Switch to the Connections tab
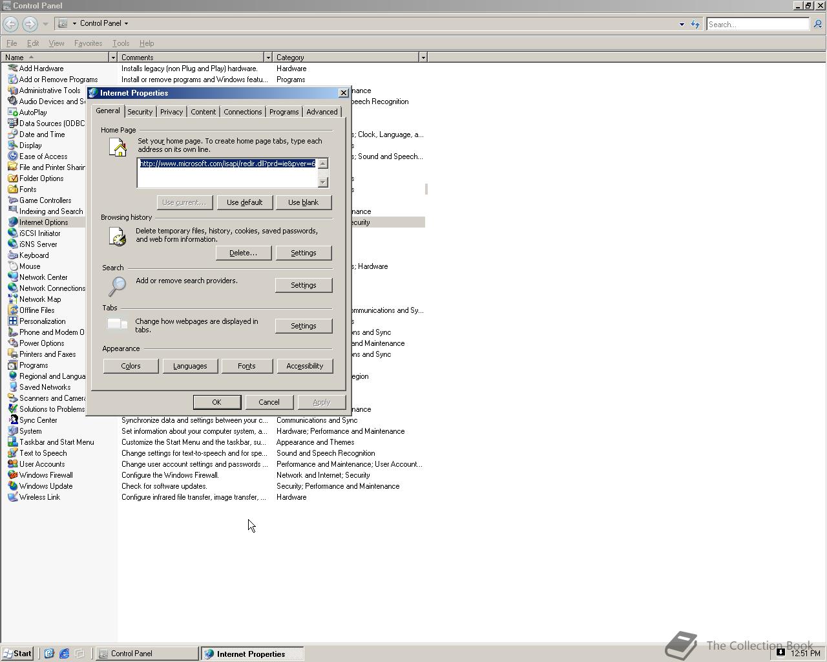The image size is (827, 662). (243, 112)
